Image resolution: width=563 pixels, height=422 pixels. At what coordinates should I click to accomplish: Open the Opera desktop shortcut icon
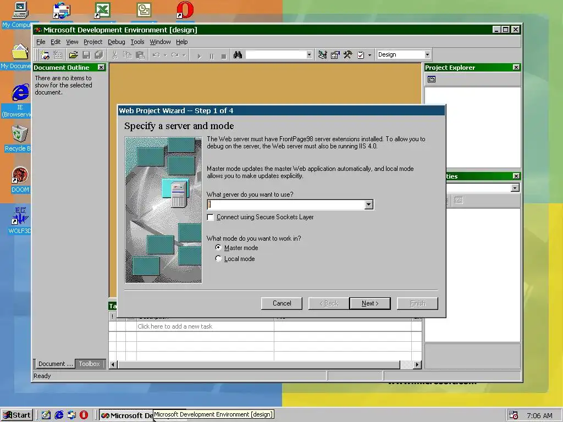(x=185, y=10)
